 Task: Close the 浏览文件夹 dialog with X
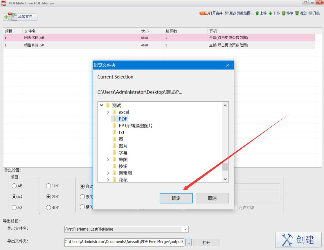[x=228, y=65]
